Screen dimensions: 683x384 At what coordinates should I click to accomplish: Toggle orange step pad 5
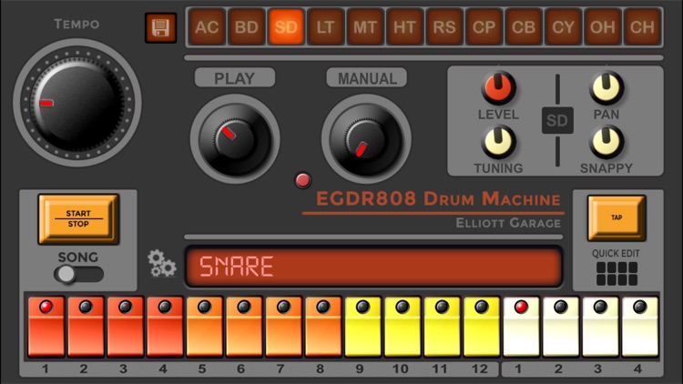coord(205,327)
